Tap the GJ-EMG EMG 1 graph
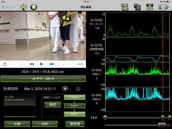The height and width of the screenshot is (129, 172). 138,75
